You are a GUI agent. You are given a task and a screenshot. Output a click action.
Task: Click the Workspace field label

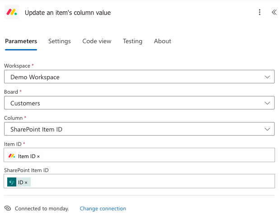tap(17, 66)
